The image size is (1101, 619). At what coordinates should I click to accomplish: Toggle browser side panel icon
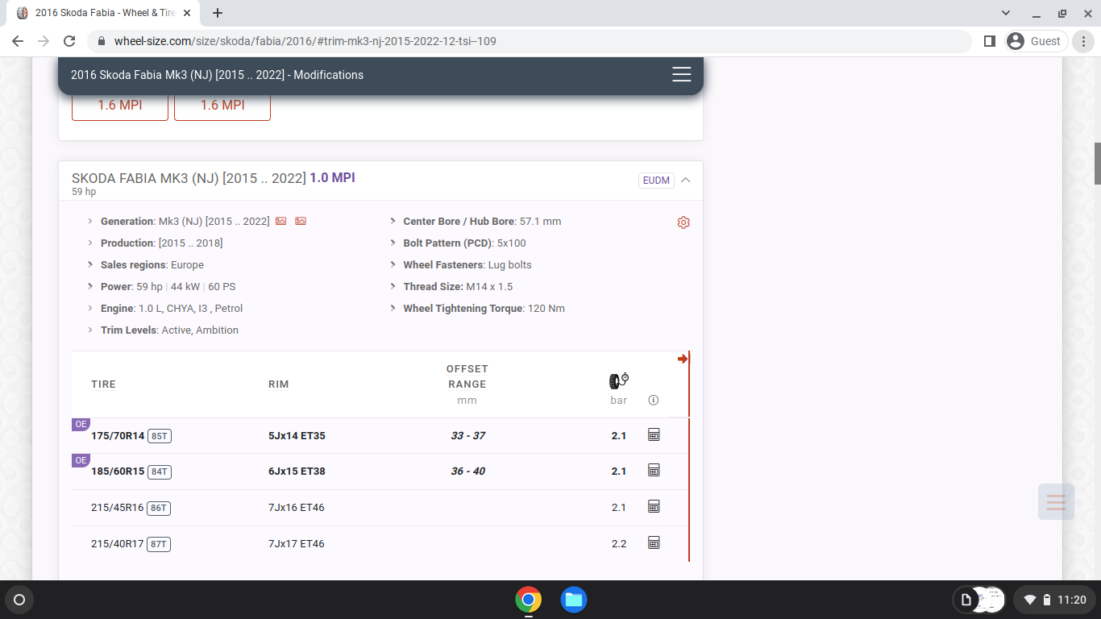990,41
